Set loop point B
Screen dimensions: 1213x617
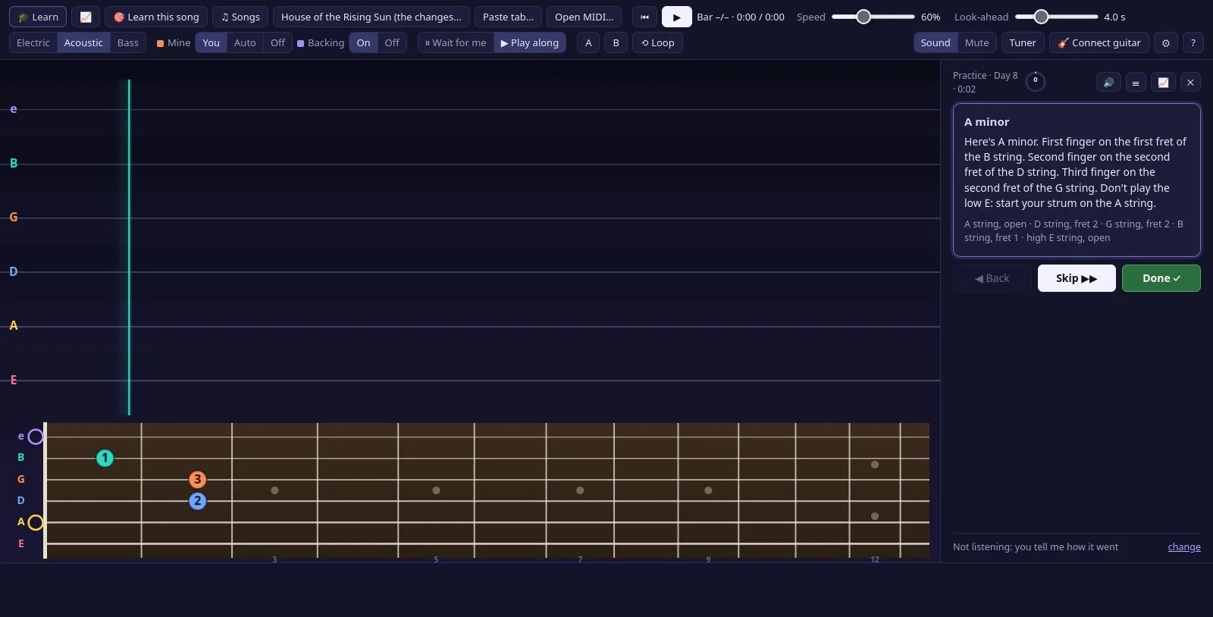[616, 43]
